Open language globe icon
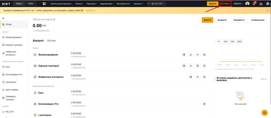The width and height of the screenshot is (271, 118). [x=268, y=4]
